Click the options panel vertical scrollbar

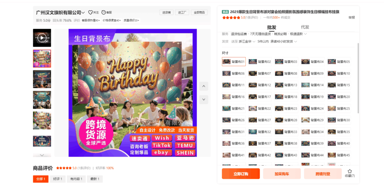point(358,75)
